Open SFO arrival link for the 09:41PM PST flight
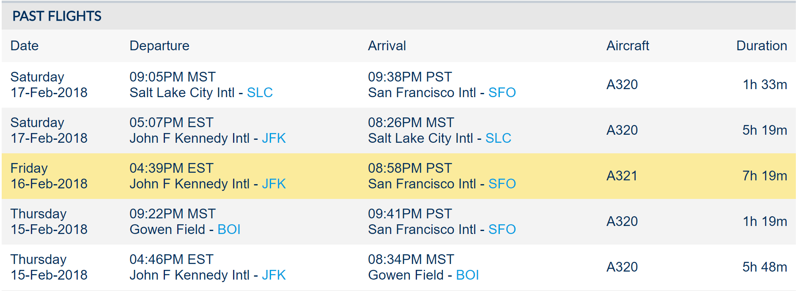Screen dimensions: 798x291 point(502,229)
